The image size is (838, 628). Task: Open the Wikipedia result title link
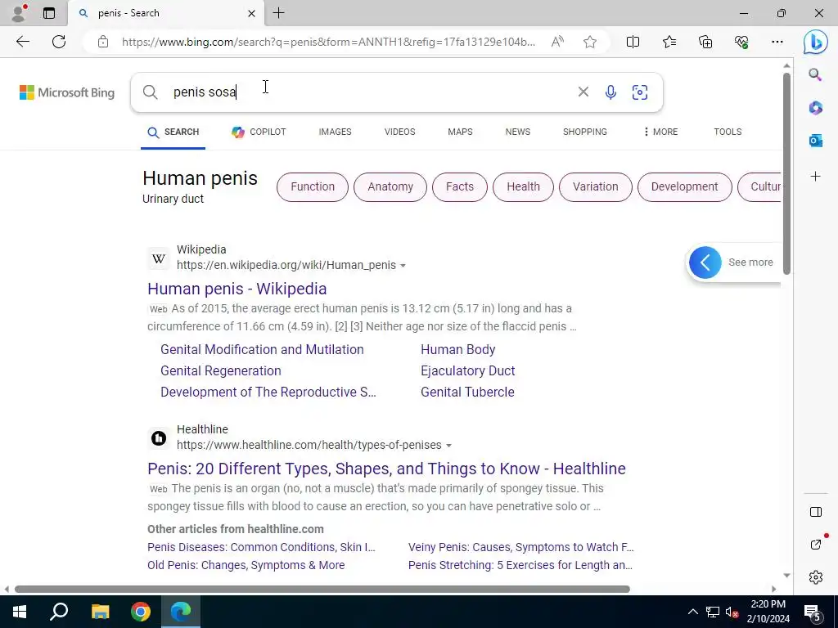click(237, 289)
